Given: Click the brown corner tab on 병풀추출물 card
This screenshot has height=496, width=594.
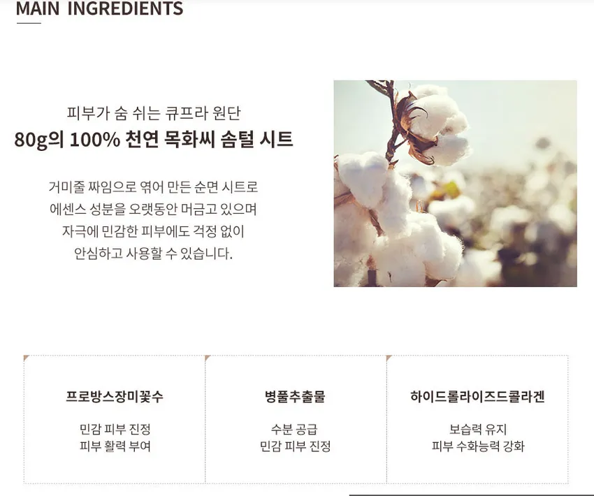Looking at the screenshot, I should pyautogui.click(x=208, y=358).
